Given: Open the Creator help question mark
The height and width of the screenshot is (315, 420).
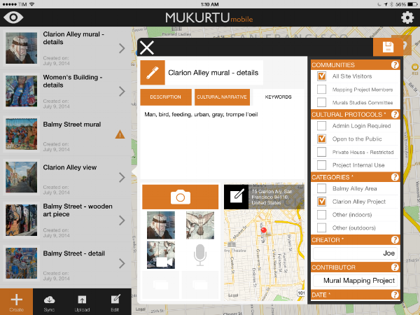Looking at the screenshot, I should 395,239.
